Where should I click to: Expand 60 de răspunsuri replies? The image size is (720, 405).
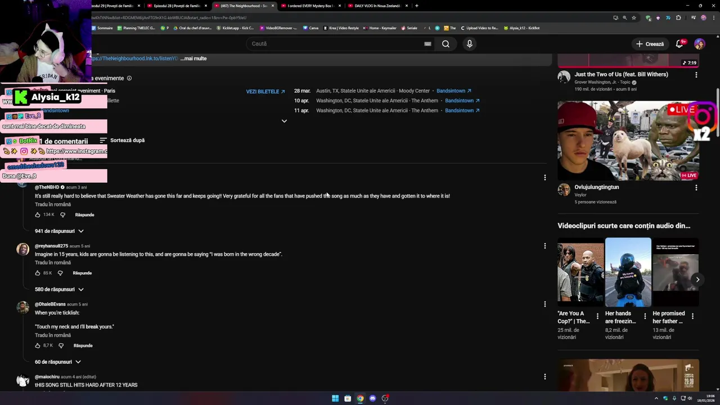coord(57,362)
